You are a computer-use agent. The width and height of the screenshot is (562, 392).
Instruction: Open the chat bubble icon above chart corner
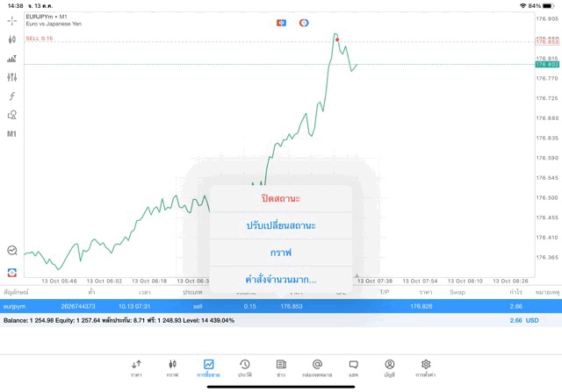click(x=12, y=250)
